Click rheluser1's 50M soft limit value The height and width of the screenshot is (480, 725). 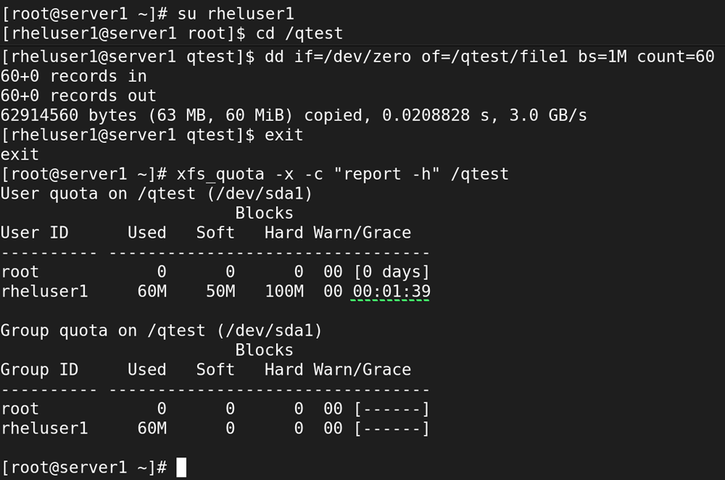pyautogui.click(x=220, y=291)
